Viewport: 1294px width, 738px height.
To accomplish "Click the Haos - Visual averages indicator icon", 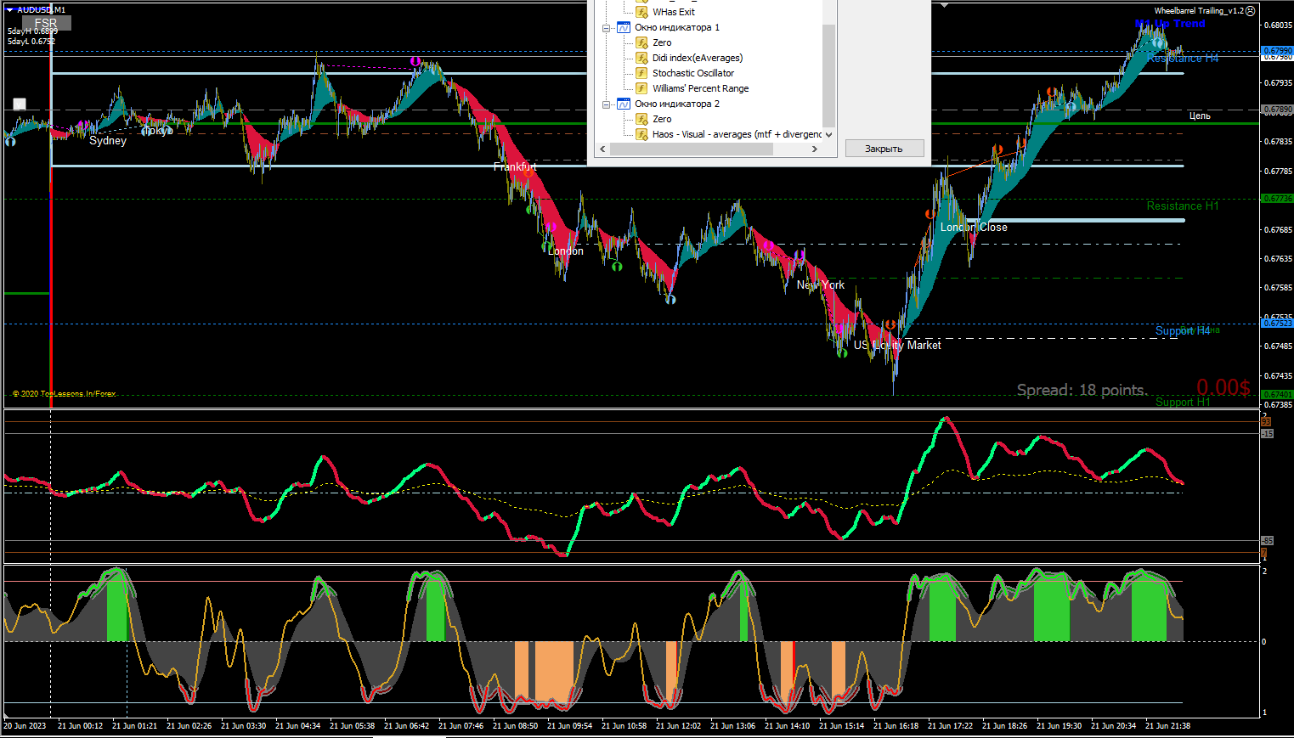I will 642,134.
